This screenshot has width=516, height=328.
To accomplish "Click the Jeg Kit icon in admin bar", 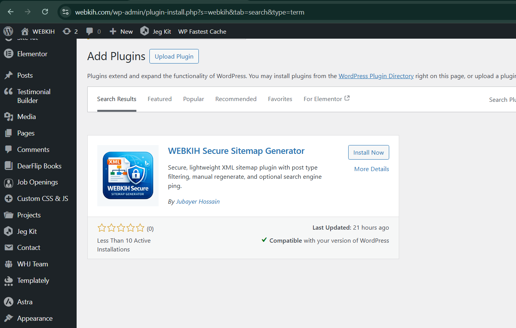I will coord(144,31).
